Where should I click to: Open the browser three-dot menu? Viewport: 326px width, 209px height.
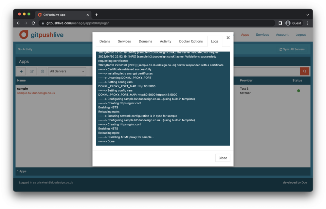click(308, 23)
